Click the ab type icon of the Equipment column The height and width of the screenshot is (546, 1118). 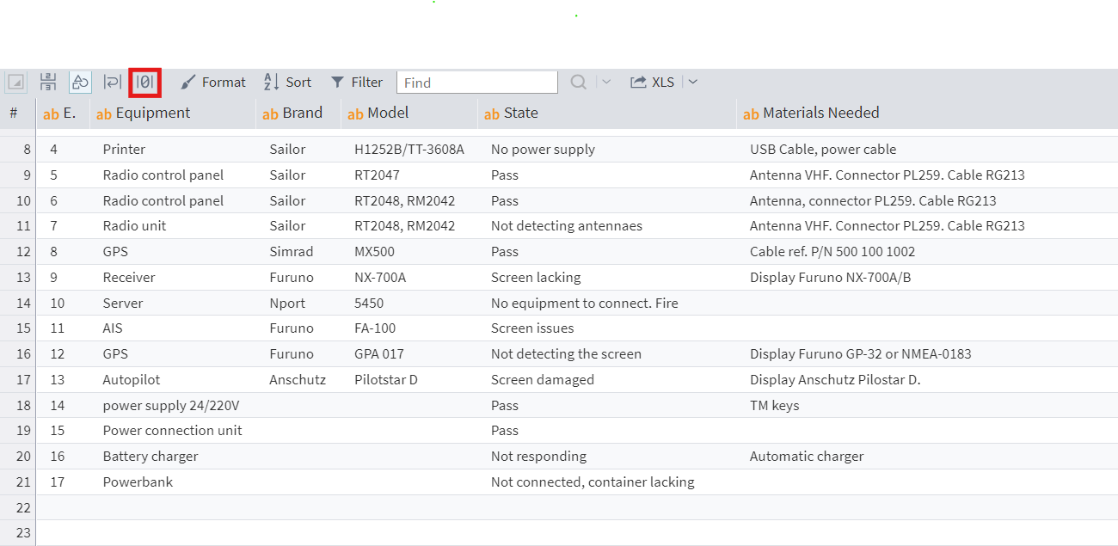[104, 113]
